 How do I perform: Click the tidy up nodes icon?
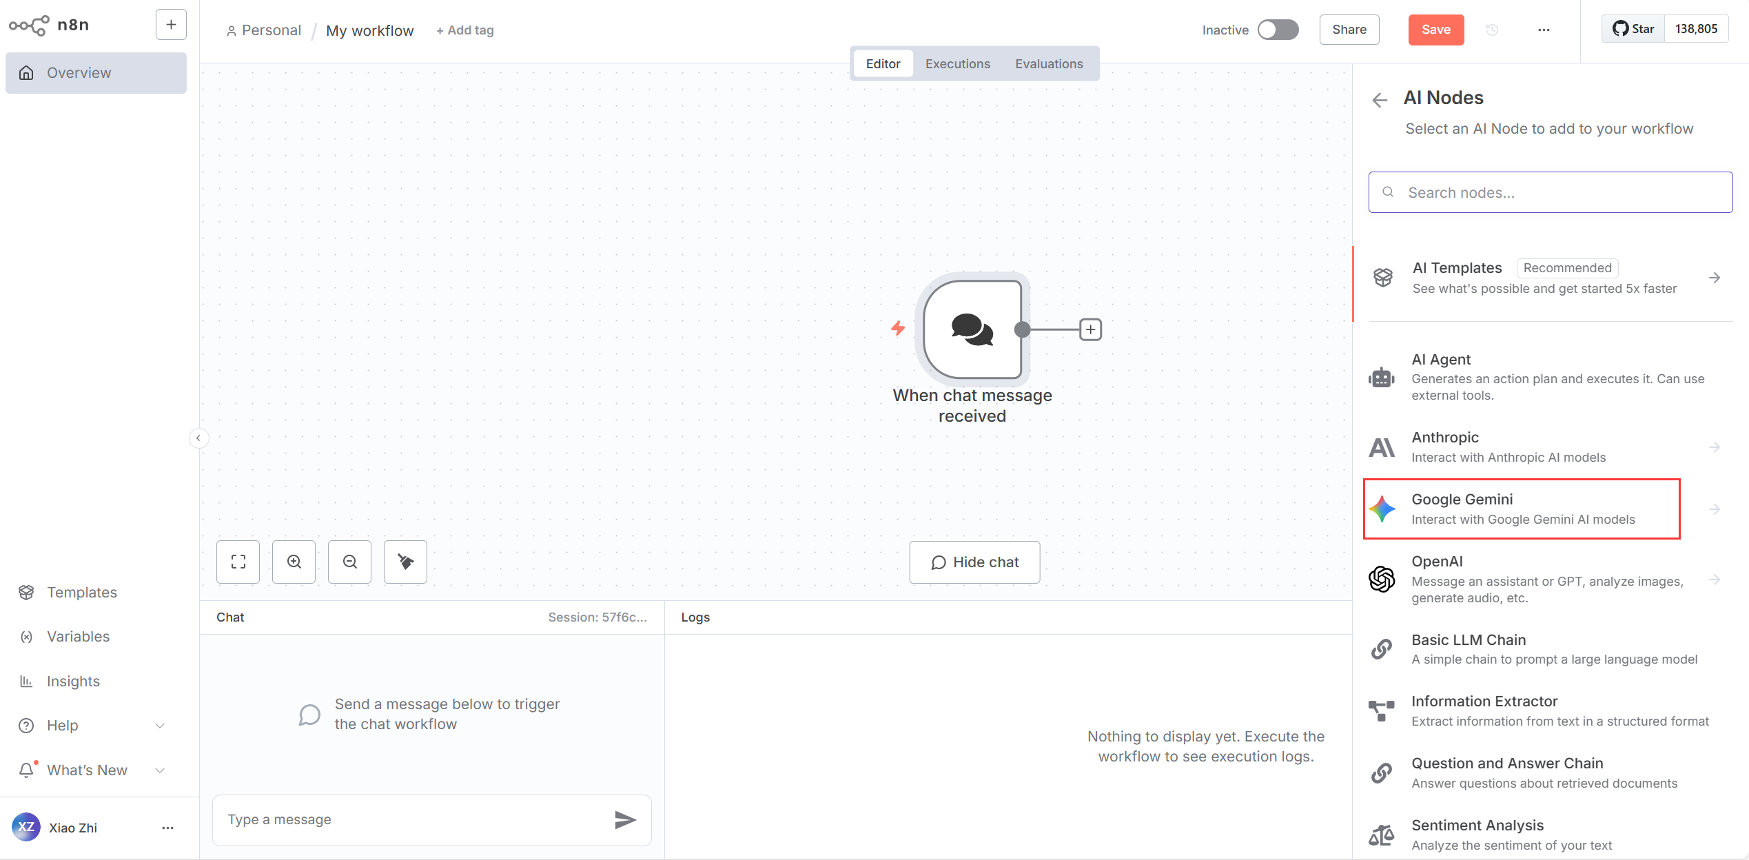pos(405,562)
